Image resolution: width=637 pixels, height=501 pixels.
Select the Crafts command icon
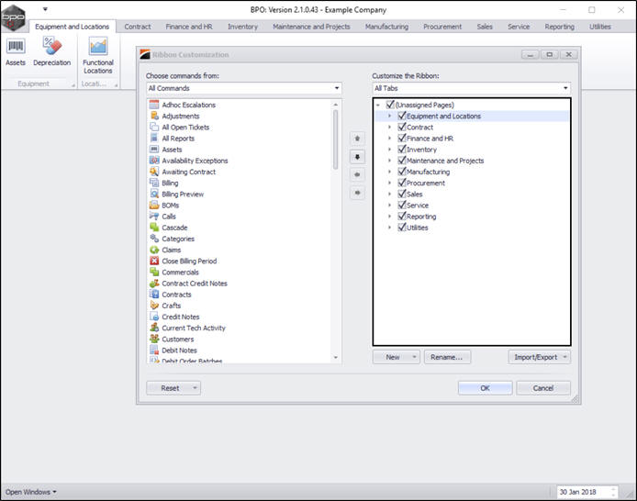154,306
